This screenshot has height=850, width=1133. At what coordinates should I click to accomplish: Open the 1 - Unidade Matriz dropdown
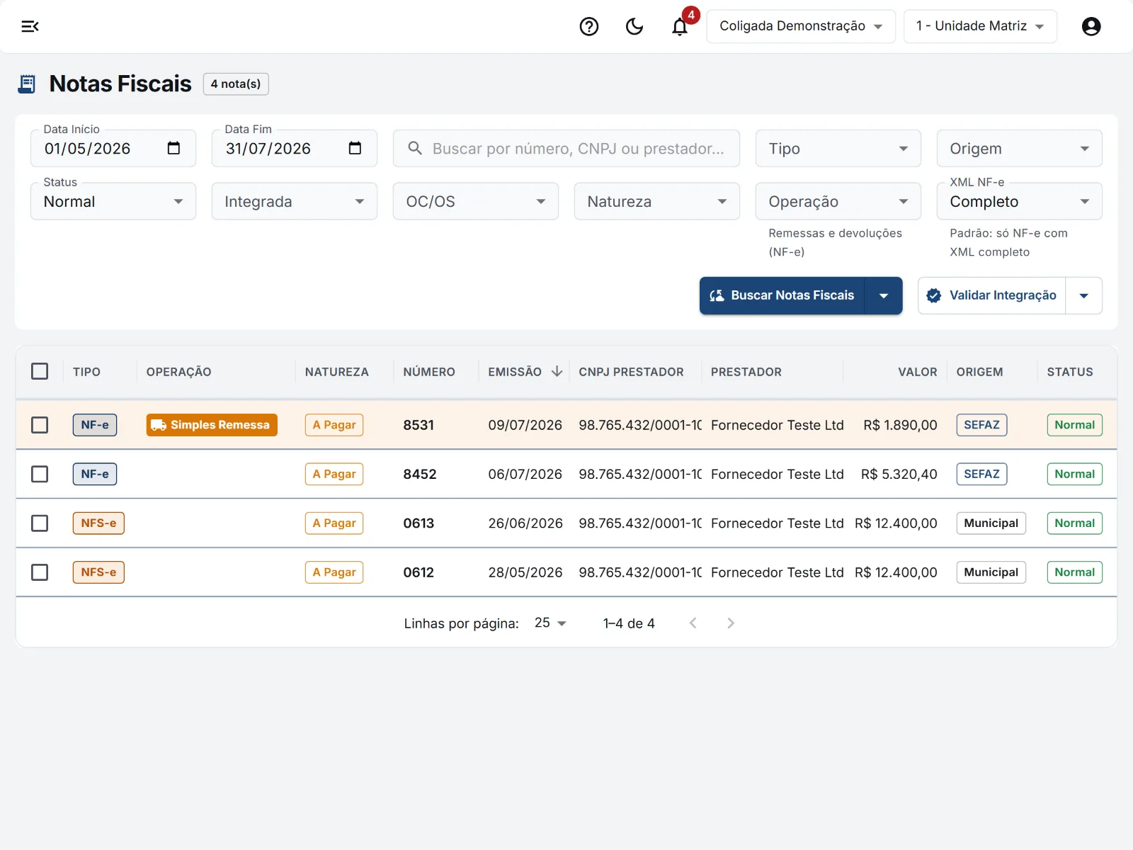(980, 26)
